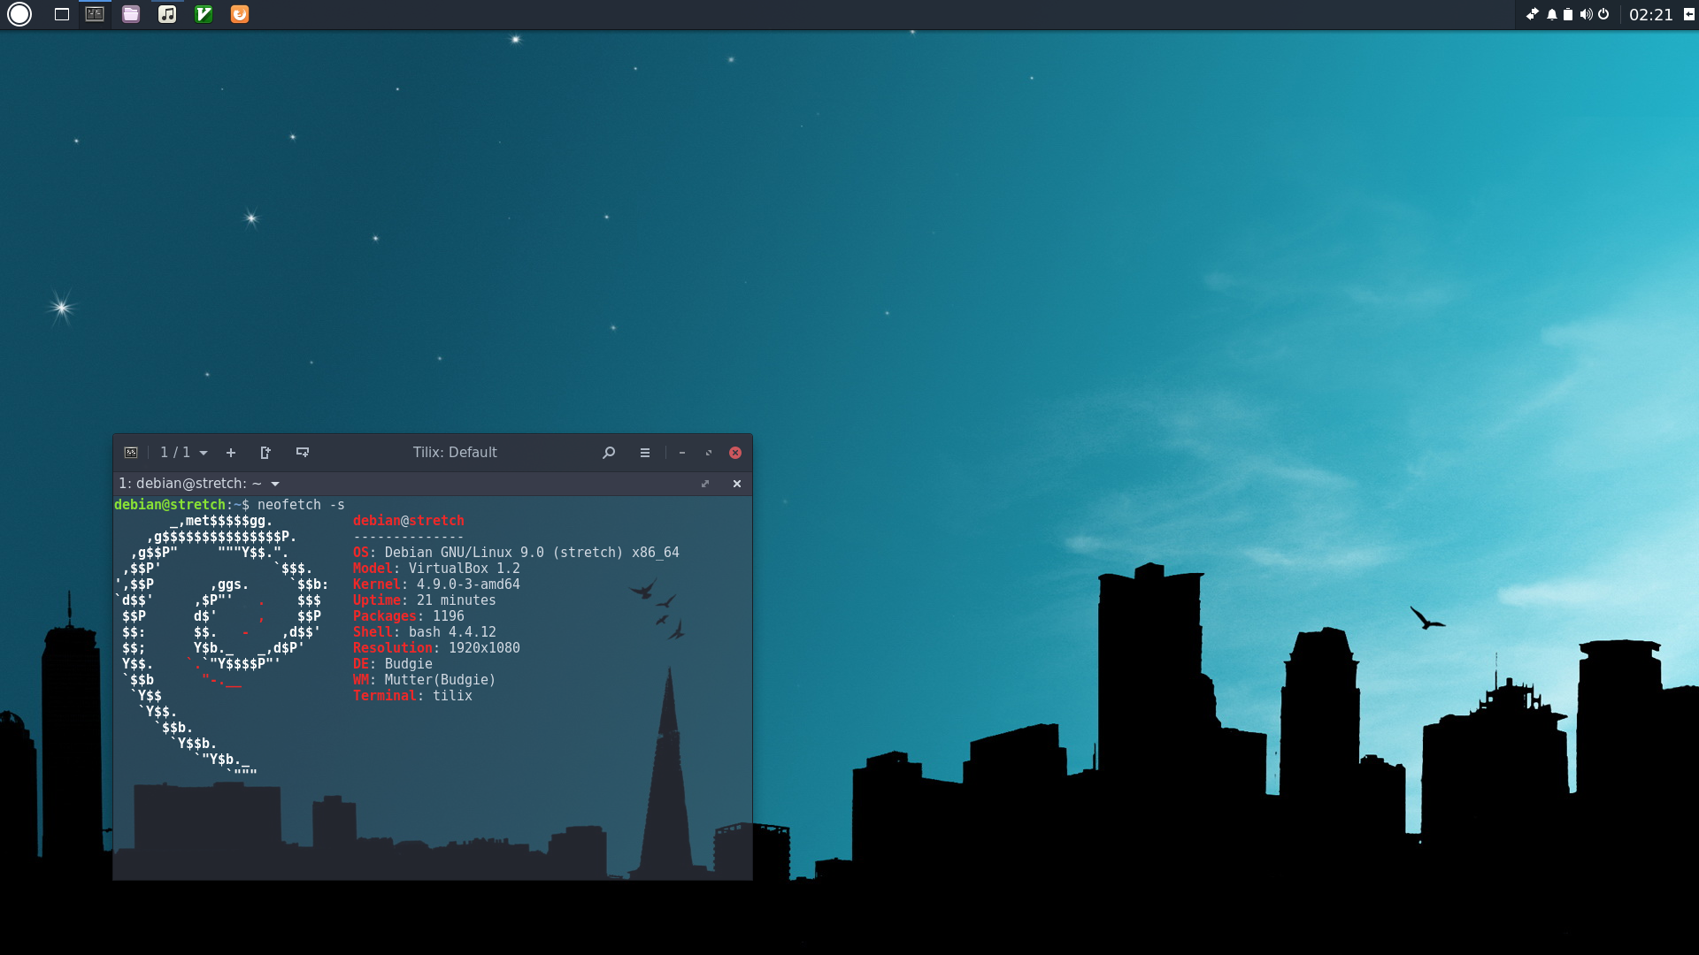Launch Firefox from the panel
1699x955 pixels.
point(240,14)
